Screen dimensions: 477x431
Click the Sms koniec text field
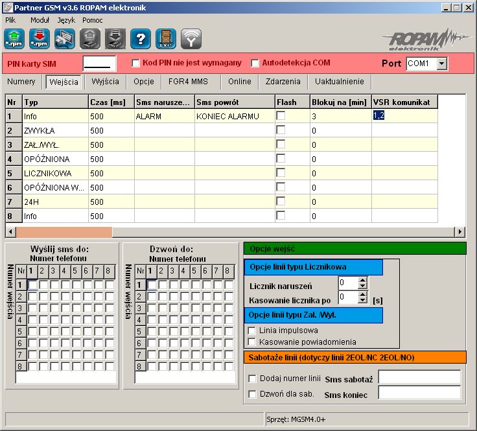coord(419,393)
